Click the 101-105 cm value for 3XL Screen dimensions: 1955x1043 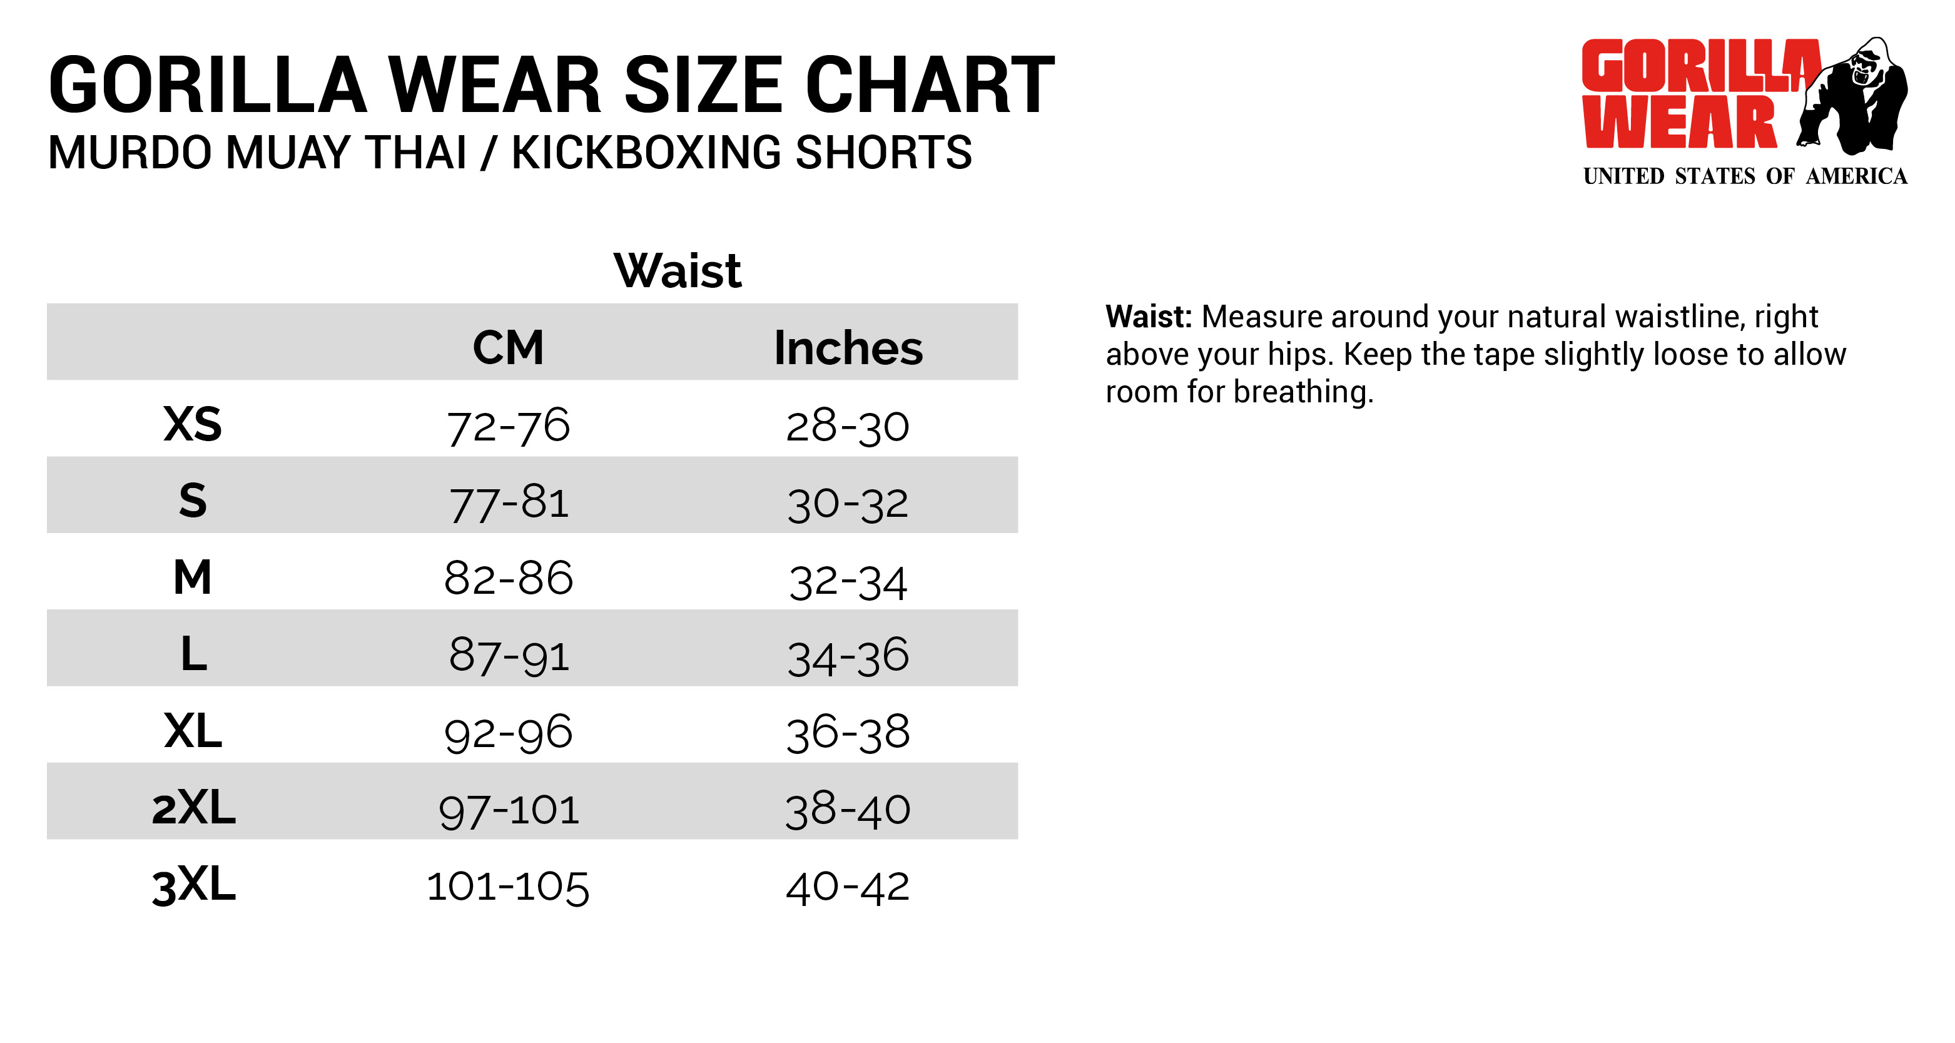pos(508,887)
